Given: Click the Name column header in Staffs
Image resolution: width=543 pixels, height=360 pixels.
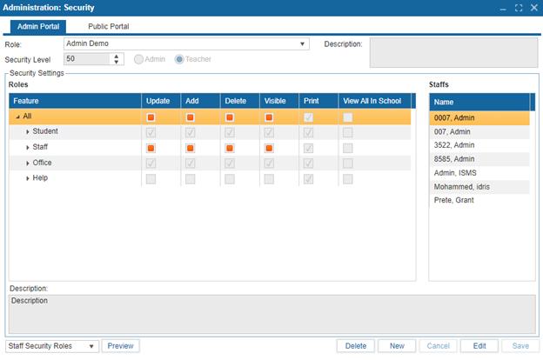Looking at the screenshot, I should pyautogui.click(x=479, y=102).
